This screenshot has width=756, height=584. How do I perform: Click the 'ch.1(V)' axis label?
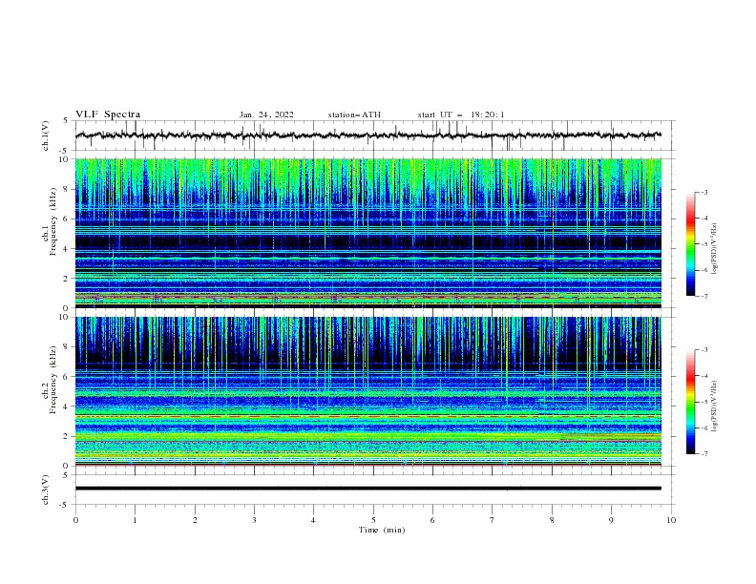tap(46, 136)
